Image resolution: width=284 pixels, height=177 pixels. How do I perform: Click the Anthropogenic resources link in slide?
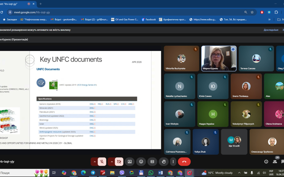click(x=50, y=132)
